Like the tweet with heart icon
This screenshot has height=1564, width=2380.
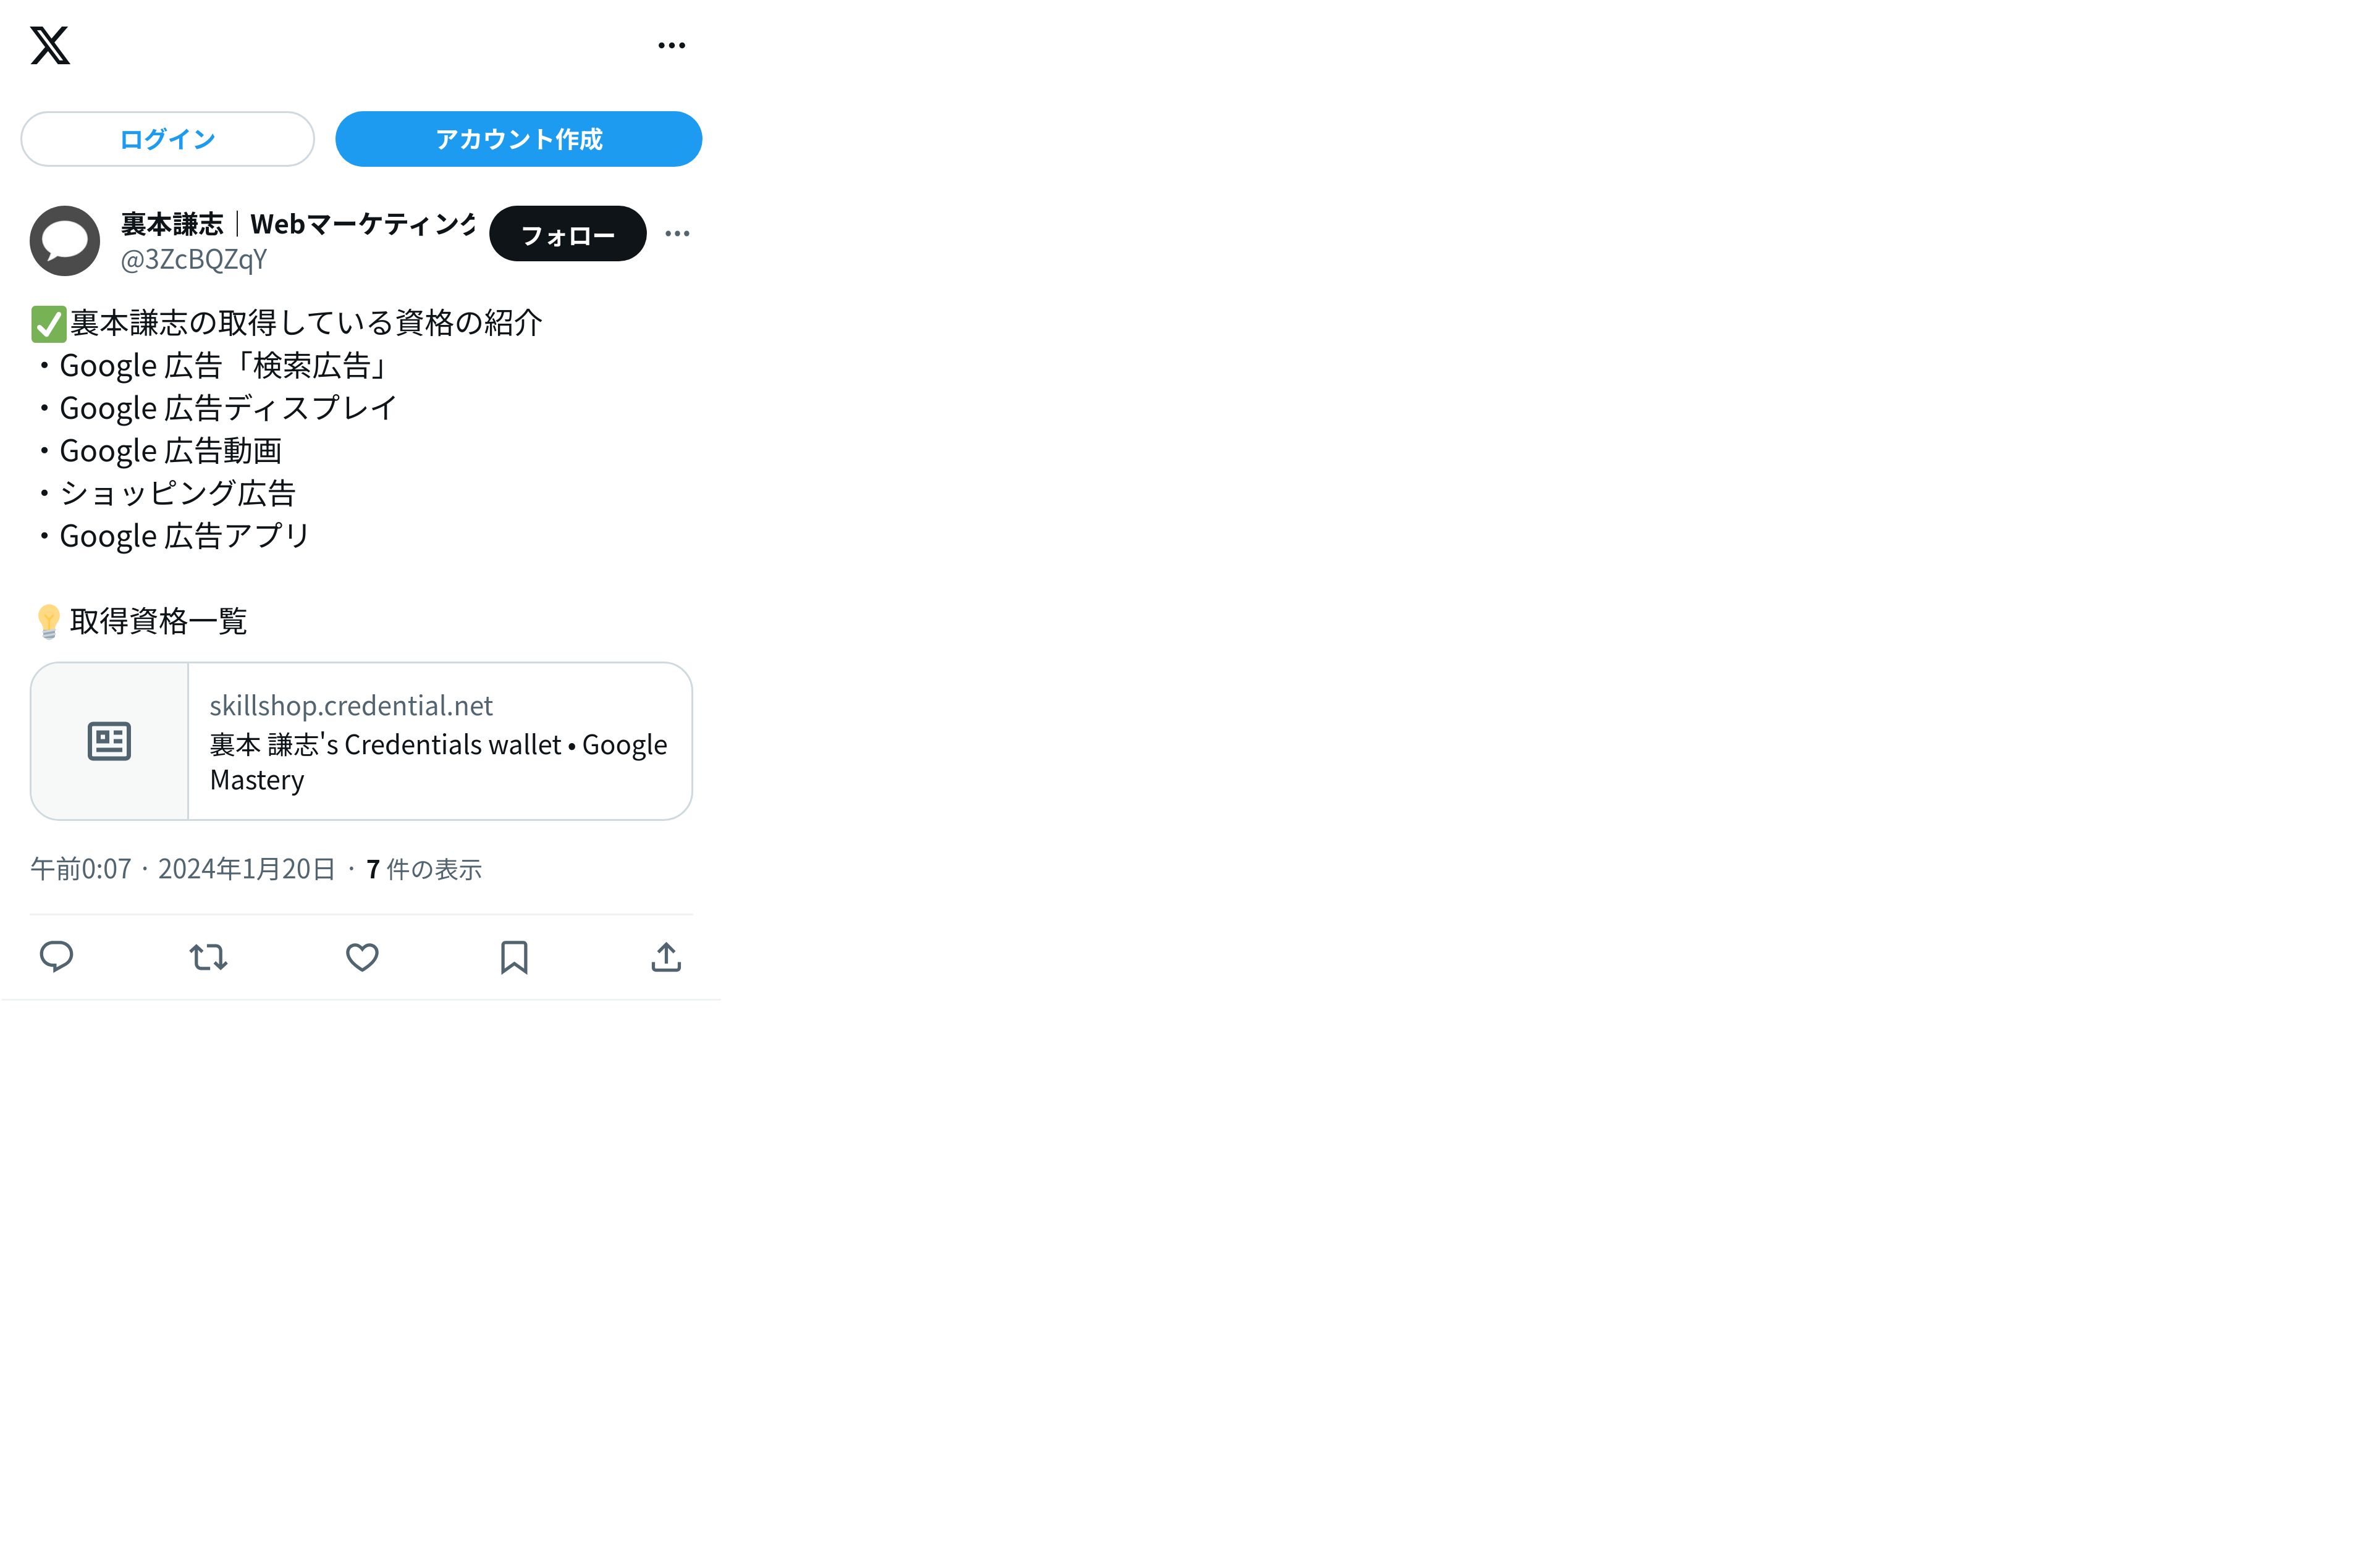[362, 957]
